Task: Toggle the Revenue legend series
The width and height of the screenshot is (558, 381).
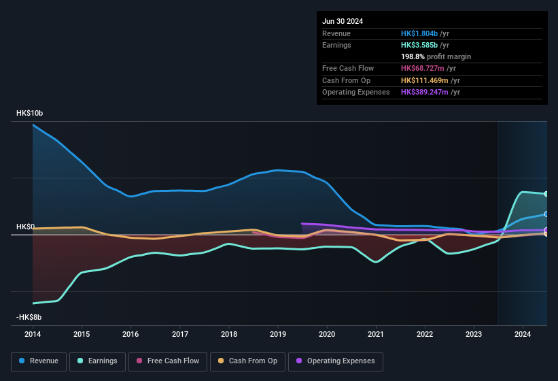Action: [39, 361]
